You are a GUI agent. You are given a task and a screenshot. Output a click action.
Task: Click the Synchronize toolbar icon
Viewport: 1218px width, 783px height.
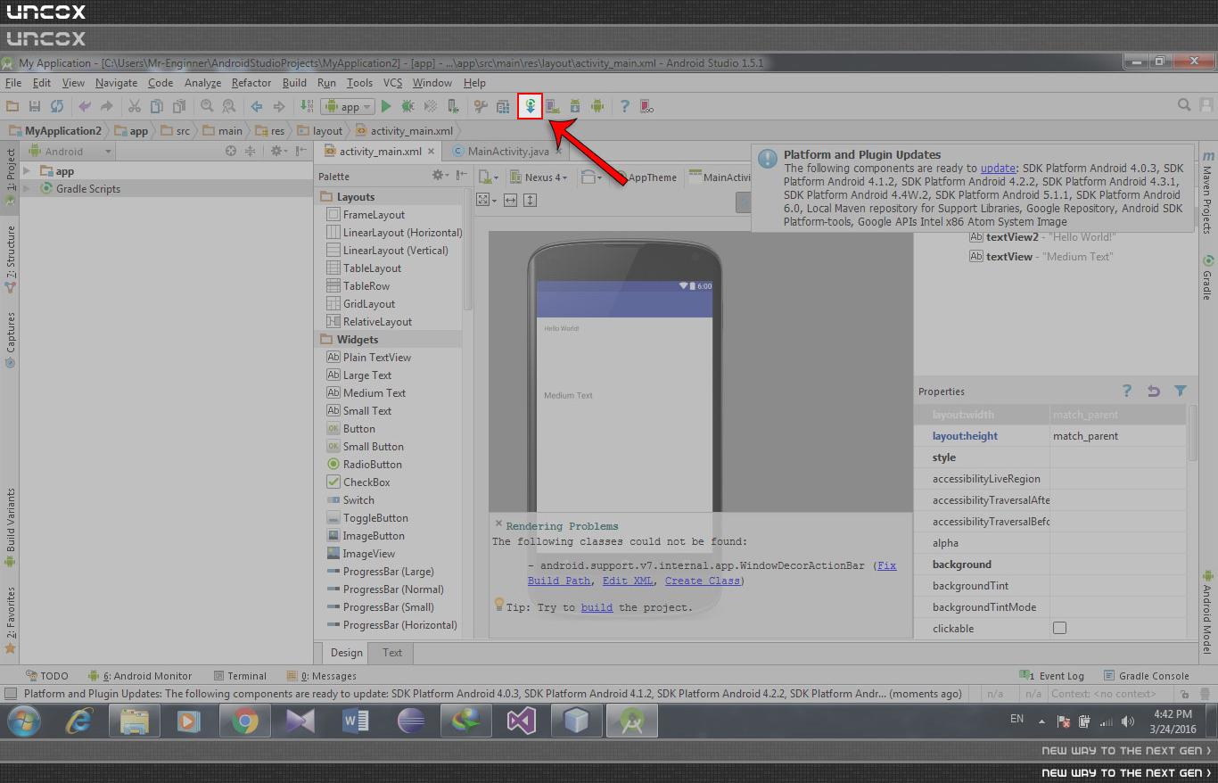click(x=57, y=106)
